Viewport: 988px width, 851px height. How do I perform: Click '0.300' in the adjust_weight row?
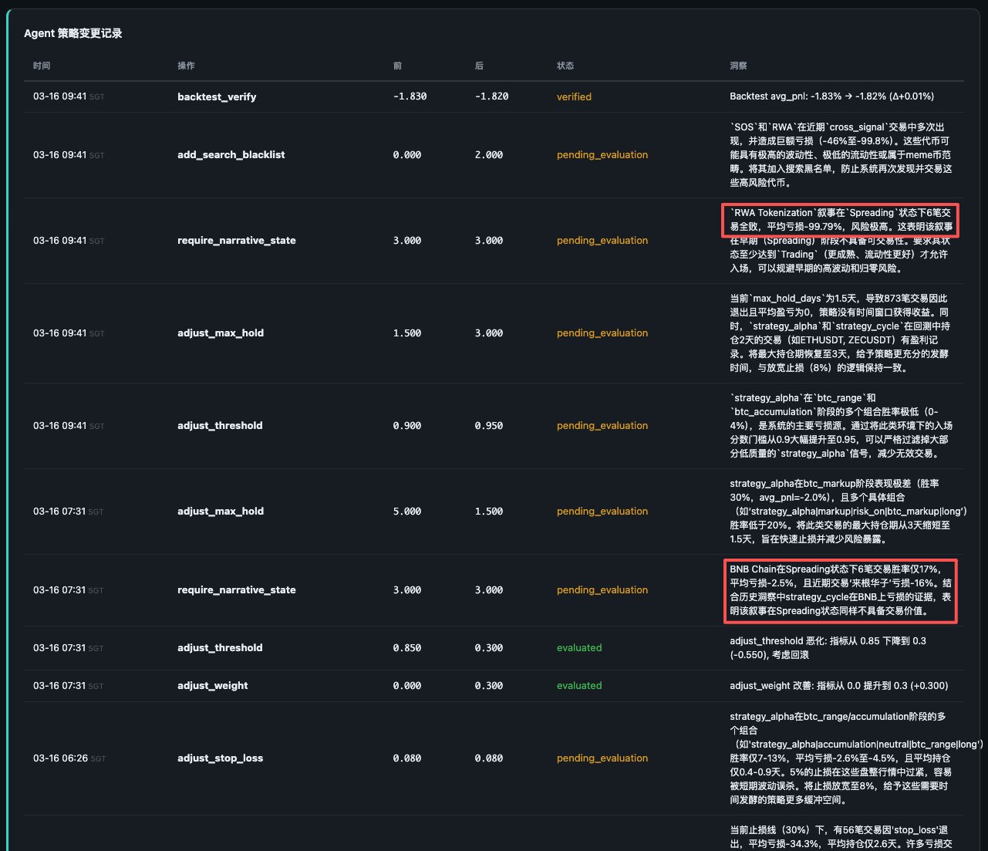489,685
